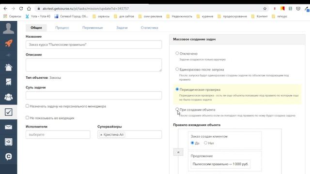The image size is (310, 174).
Task: Open the mail envelope sidebar icon
Action: click(9, 127)
